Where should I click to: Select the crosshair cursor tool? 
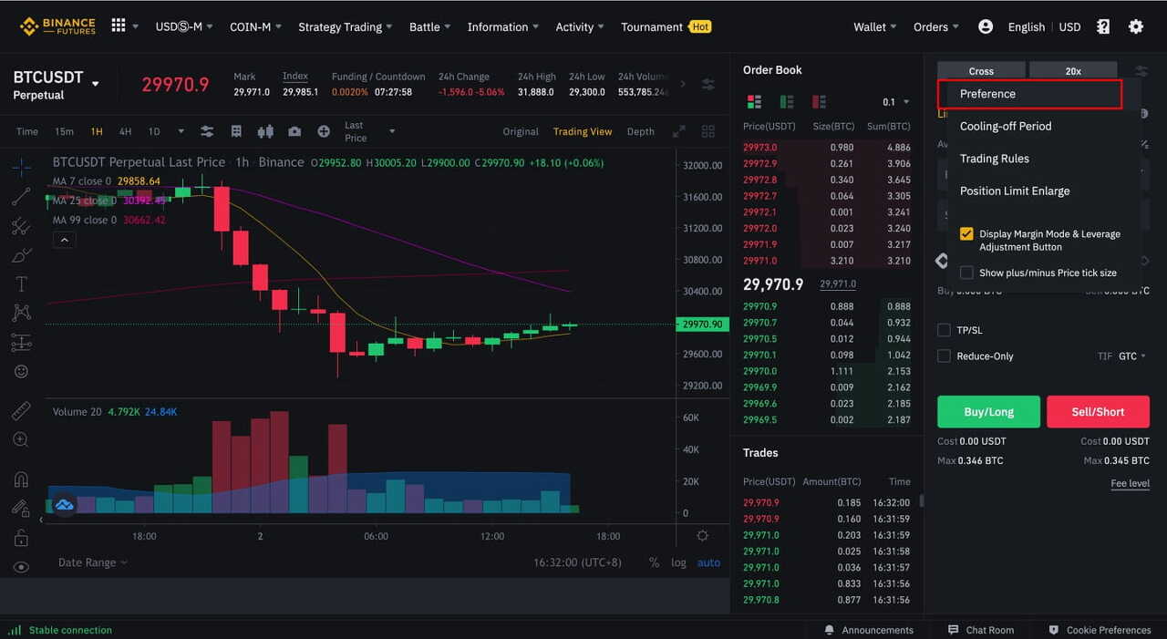(x=21, y=167)
